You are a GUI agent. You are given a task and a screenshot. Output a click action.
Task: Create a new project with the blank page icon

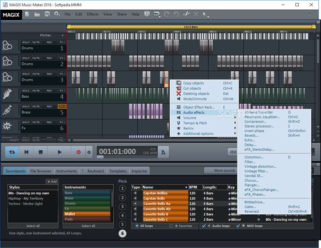click(27, 14)
